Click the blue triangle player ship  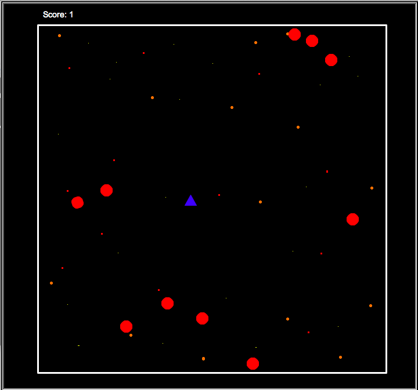click(x=190, y=201)
